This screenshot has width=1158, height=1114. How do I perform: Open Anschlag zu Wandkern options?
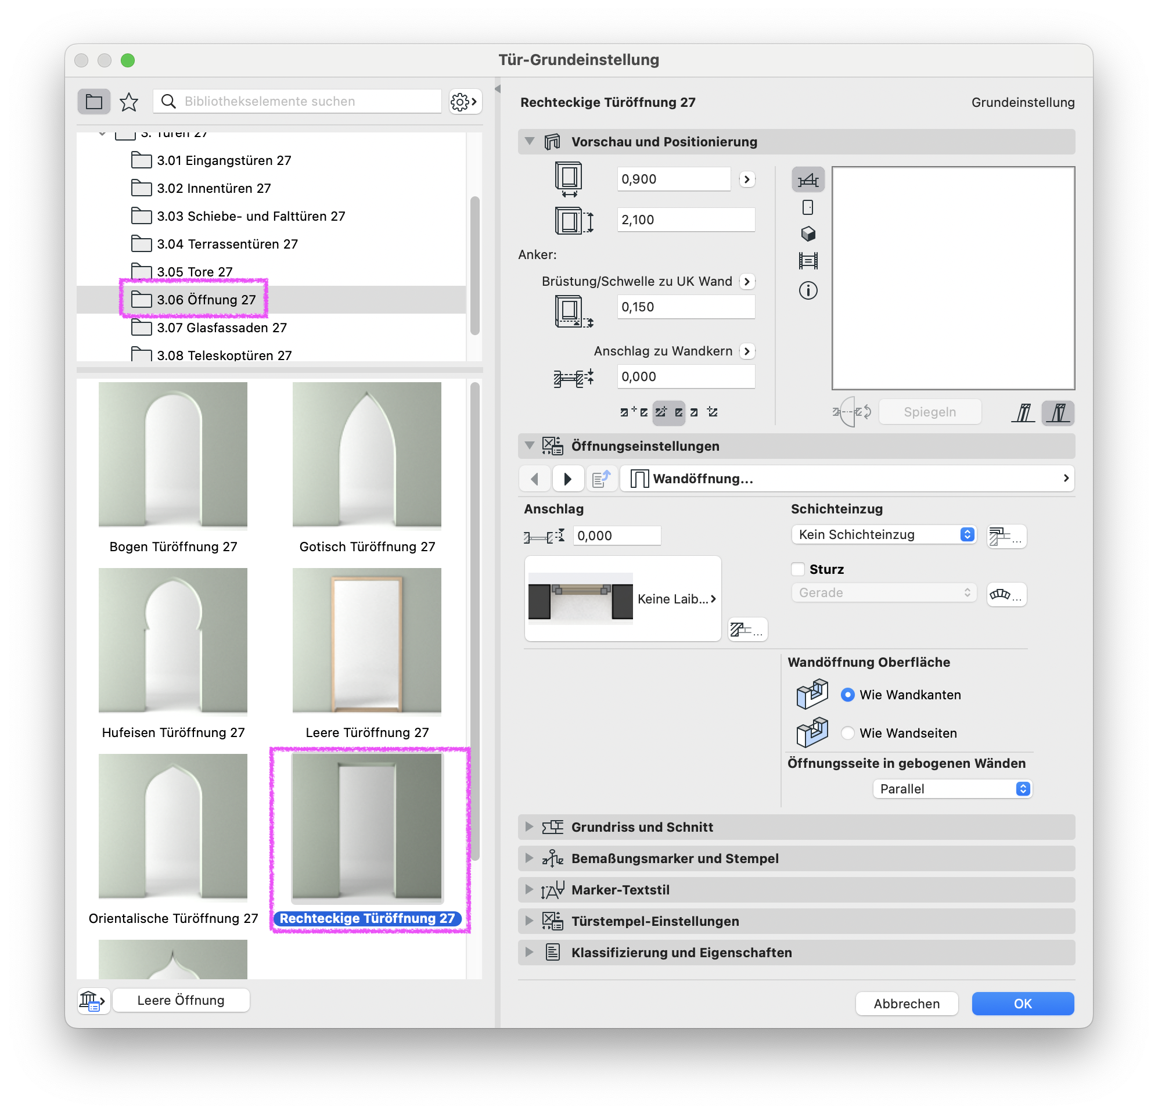click(747, 351)
